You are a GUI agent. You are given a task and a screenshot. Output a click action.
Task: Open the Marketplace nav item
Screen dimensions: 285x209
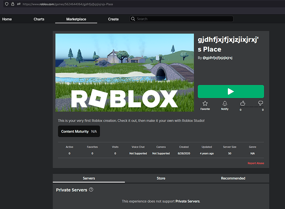click(x=76, y=19)
